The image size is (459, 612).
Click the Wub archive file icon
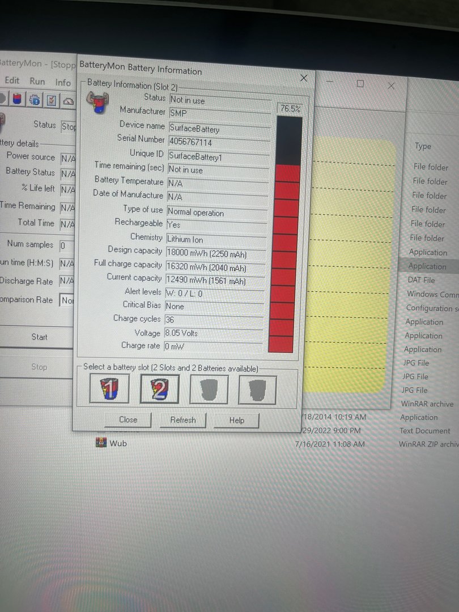click(101, 443)
